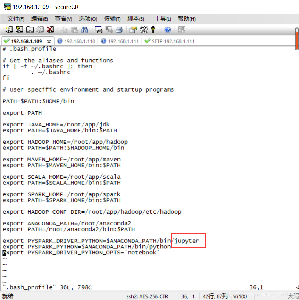Open the SFTP-192.168.1.111 tab

pyautogui.click(x=170, y=41)
